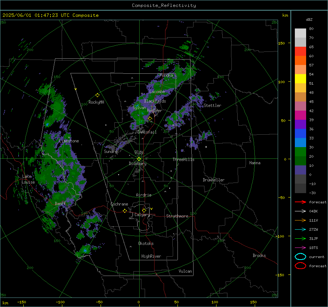Click the Blackfalds label
The width and height of the screenshot is (328, 307).
click(x=155, y=101)
